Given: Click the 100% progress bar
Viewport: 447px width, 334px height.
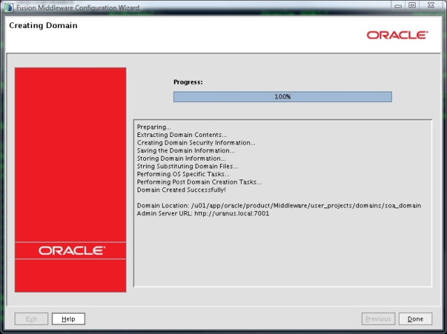Looking at the screenshot, I should click(282, 96).
